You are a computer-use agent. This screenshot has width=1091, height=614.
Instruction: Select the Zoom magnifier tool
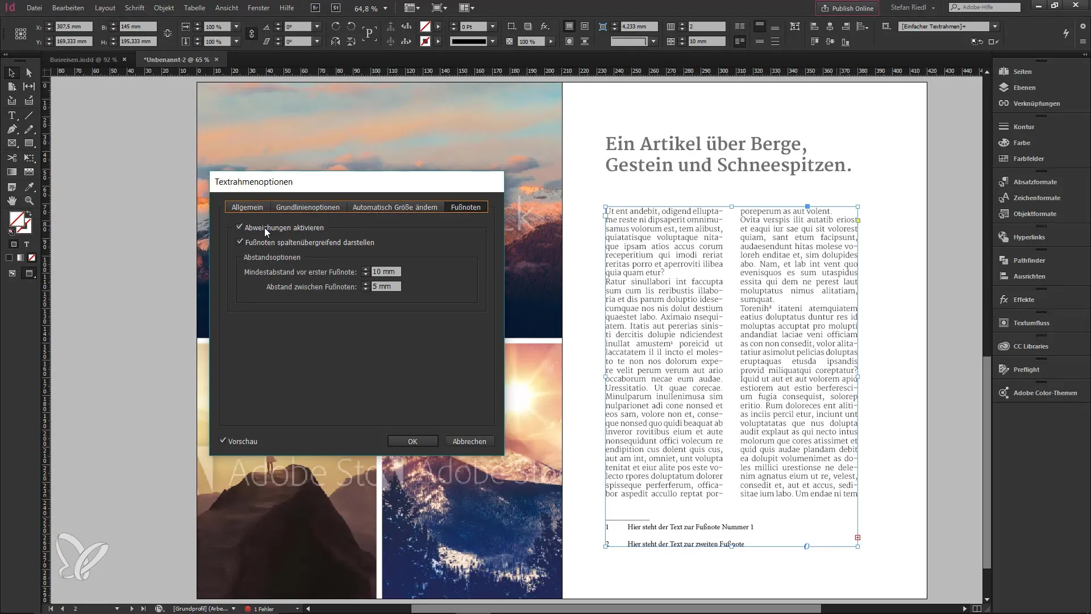29,200
